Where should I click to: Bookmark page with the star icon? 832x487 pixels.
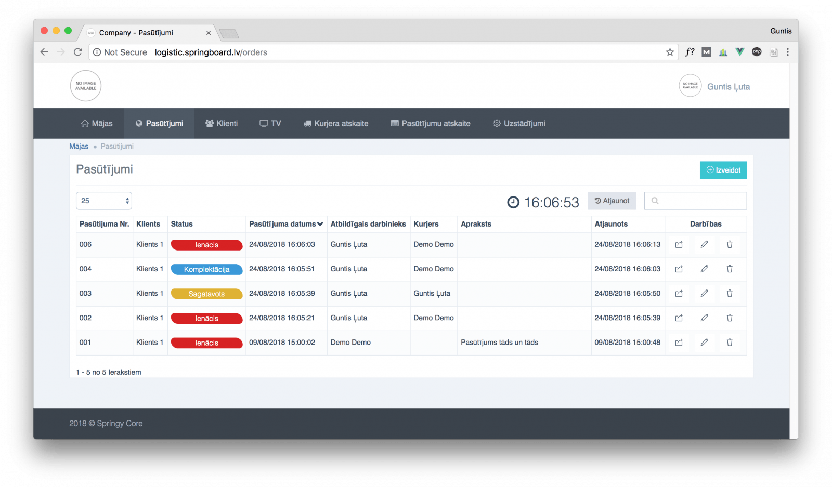click(670, 52)
